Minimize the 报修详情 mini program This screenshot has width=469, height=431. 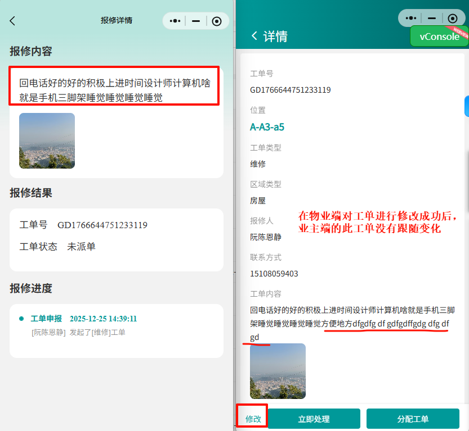tap(196, 21)
